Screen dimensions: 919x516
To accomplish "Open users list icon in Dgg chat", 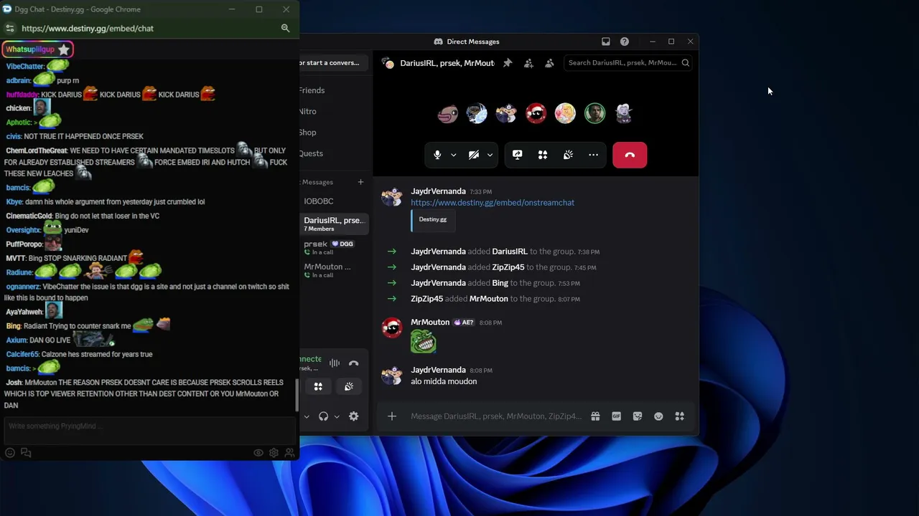I will pyautogui.click(x=289, y=453).
